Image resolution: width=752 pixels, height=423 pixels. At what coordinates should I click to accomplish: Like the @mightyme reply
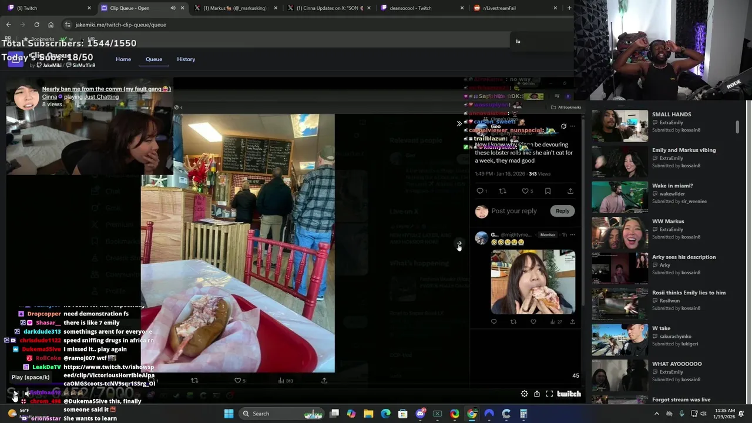[533, 322]
